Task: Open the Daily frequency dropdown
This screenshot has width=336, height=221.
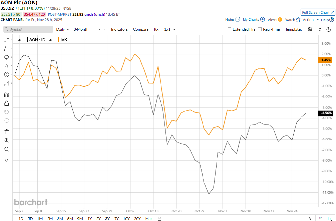Action: (63, 29)
